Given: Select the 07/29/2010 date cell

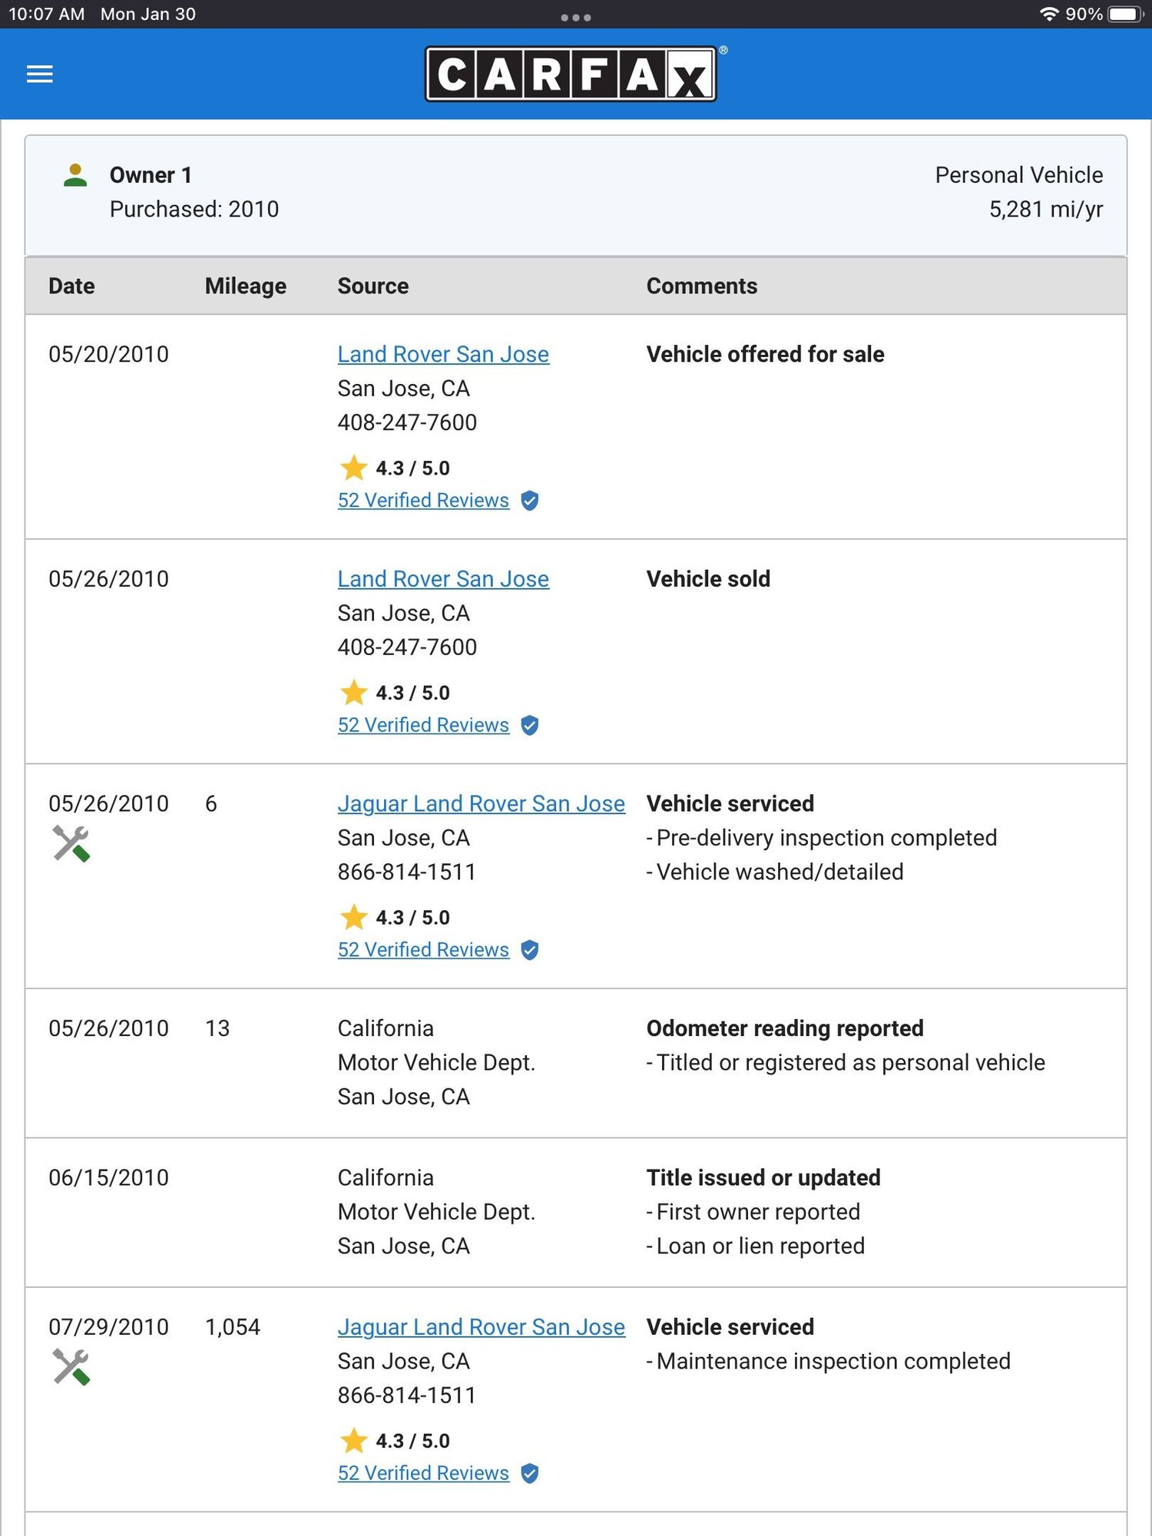Looking at the screenshot, I should click(108, 1327).
